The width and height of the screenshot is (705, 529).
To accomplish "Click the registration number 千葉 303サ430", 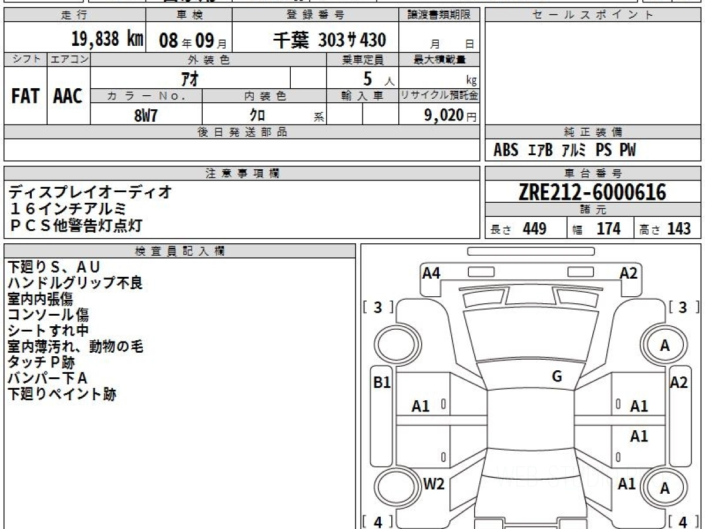I will 329,40.
